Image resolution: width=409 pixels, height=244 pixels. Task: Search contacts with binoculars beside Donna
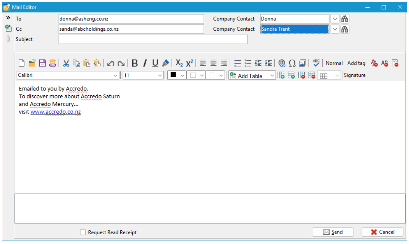345,19
